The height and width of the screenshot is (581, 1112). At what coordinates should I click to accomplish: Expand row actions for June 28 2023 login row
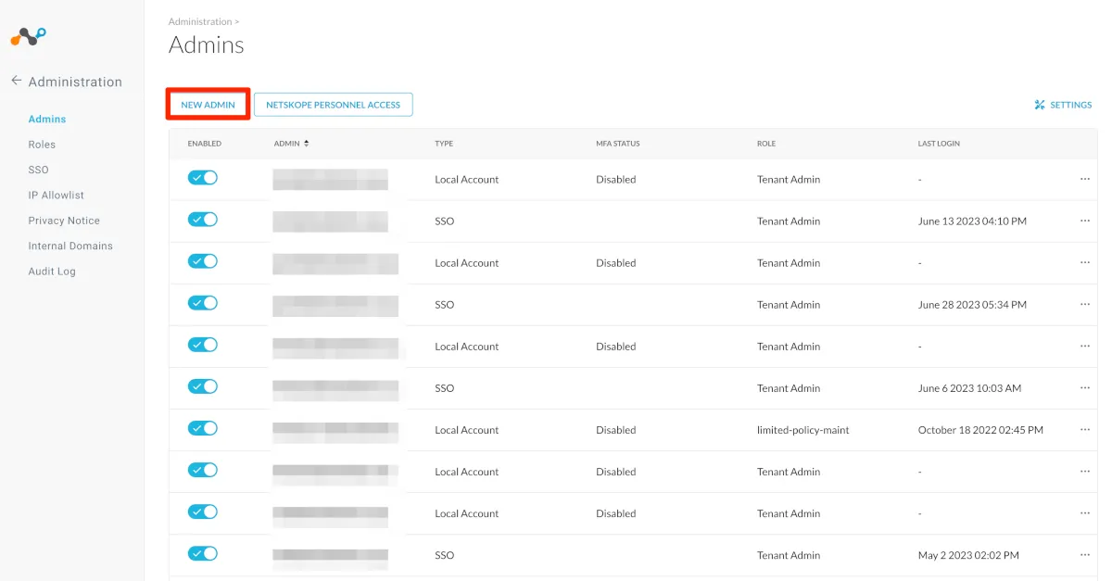(1085, 304)
